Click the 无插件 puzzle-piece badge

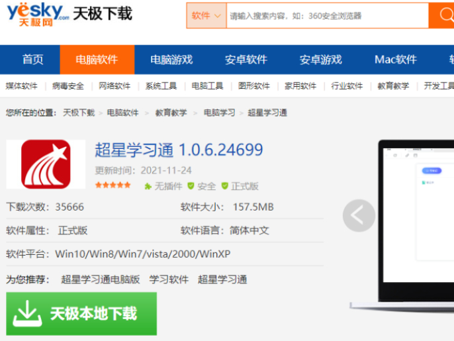[163, 186]
